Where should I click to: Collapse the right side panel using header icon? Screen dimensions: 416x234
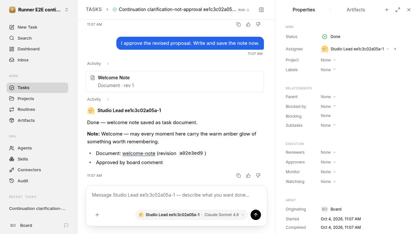click(261, 10)
